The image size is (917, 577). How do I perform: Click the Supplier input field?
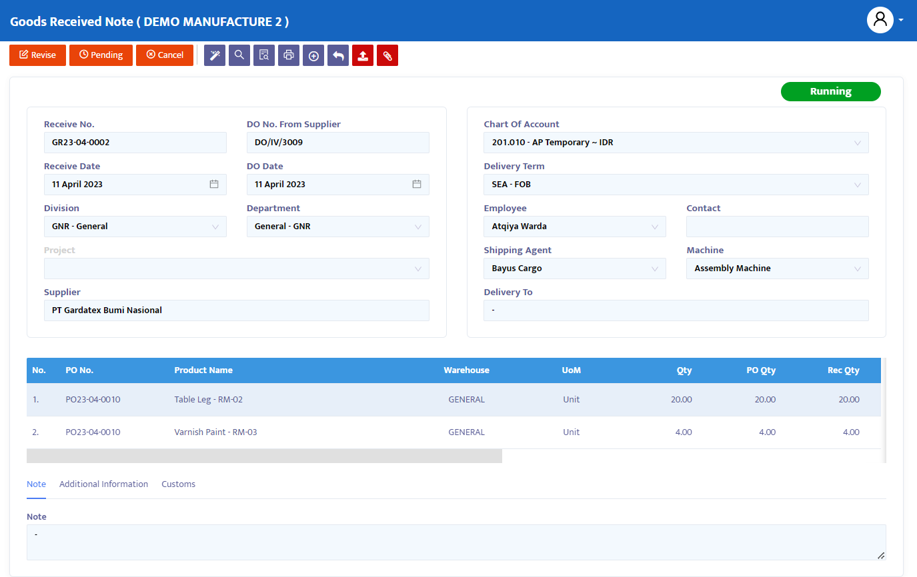click(x=237, y=310)
